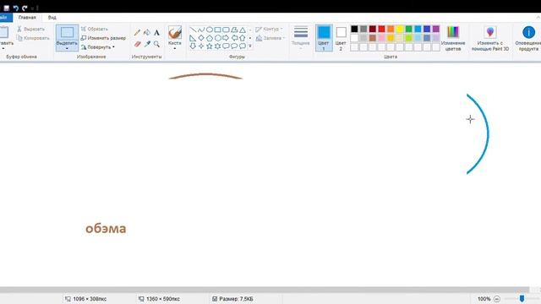Choose the black color swatch
This screenshot has width=541, height=304.
pyautogui.click(x=354, y=29)
